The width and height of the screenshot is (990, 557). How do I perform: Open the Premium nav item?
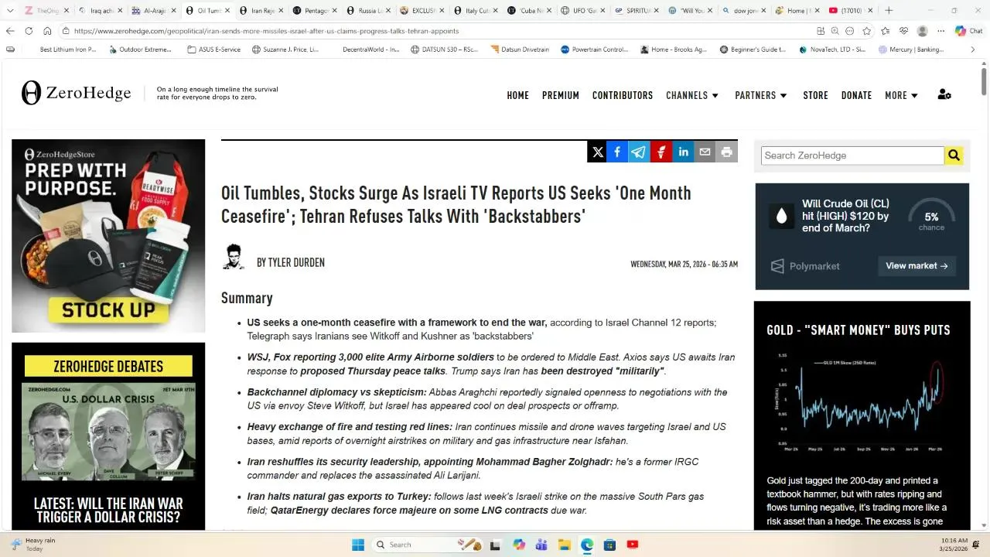(561, 95)
